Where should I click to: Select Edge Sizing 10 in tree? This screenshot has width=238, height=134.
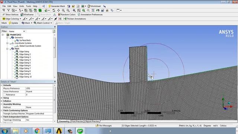pos(25,77)
